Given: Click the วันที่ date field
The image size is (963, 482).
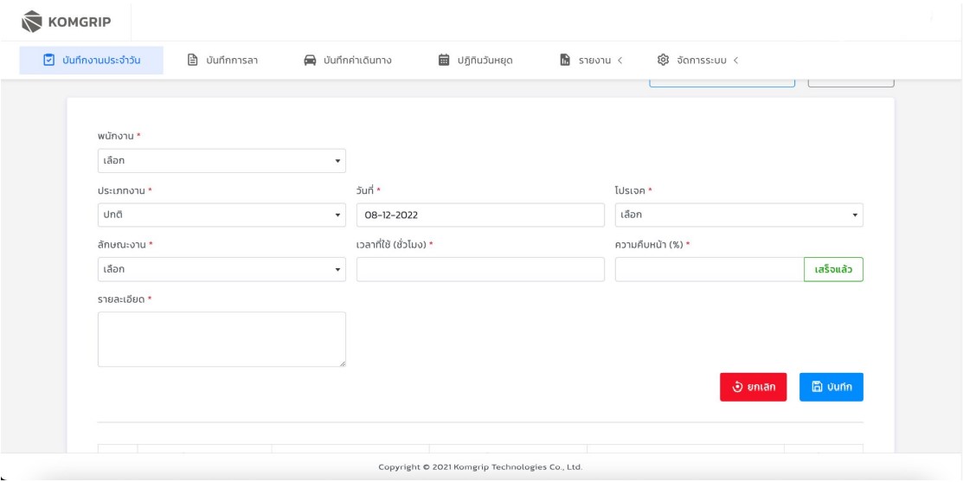Looking at the screenshot, I should pyautogui.click(x=480, y=215).
